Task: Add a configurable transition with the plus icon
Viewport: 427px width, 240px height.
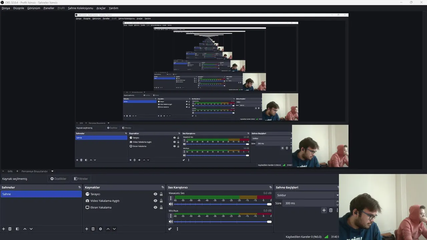Action: pyautogui.click(x=324, y=210)
